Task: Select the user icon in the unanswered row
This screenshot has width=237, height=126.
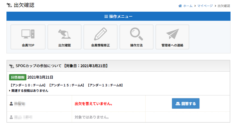Action: point(11,104)
